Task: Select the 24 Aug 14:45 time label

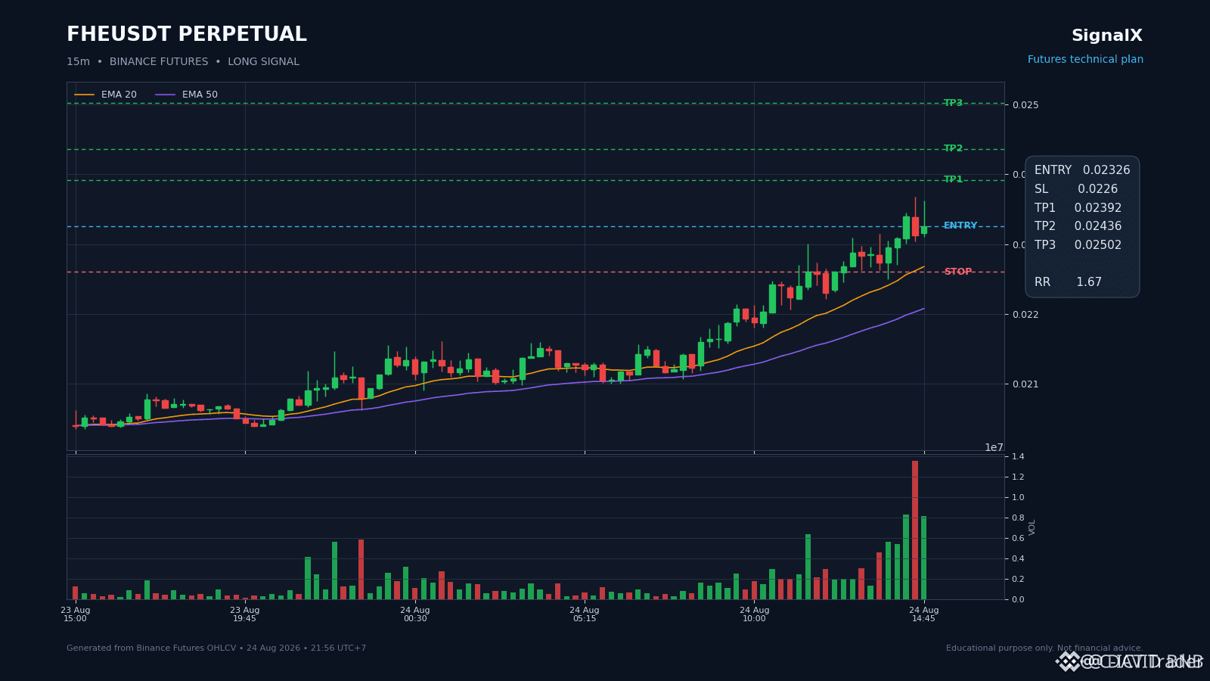Action: (x=924, y=614)
